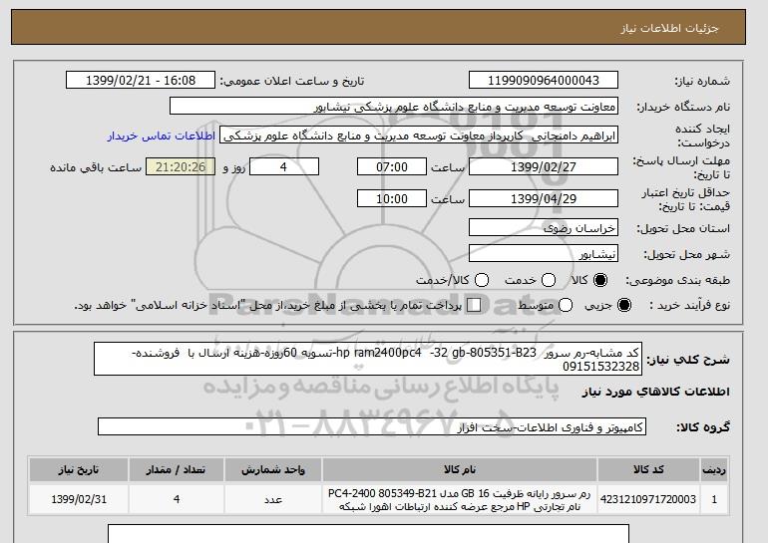Click the request creator field ابراهیم دامنجانی
Screen dimensions: 768x543
[x=419, y=136]
